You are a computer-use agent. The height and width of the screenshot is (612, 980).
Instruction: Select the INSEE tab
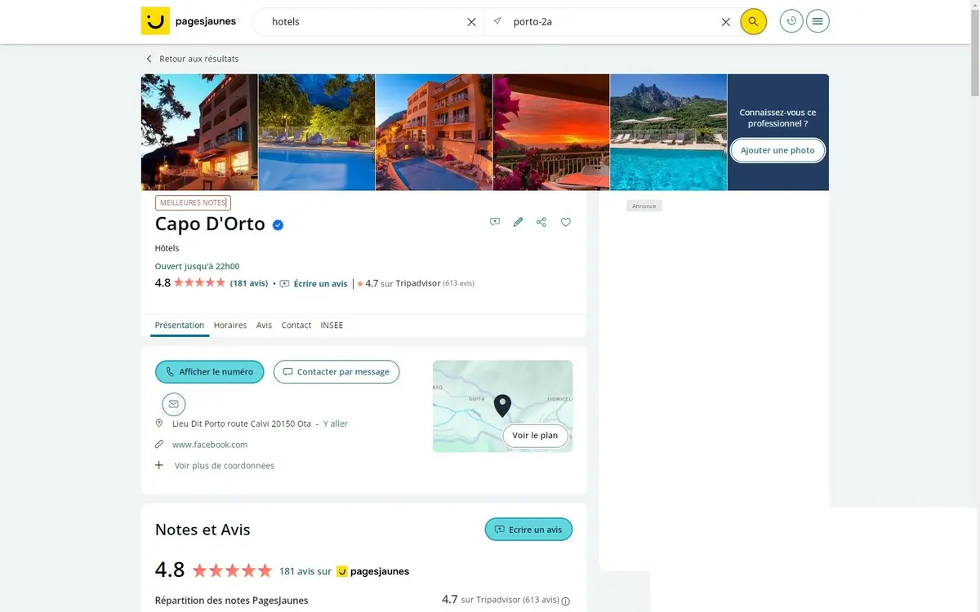[332, 325]
